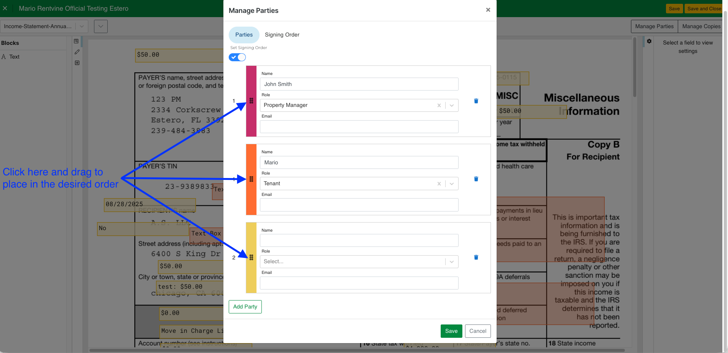728x353 pixels.
Task: Cancel the Manage Parties changes
Action: coord(478,331)
